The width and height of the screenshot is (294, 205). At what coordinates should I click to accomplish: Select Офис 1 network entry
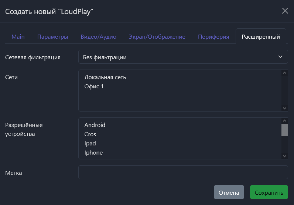click(x=94, y=86)
